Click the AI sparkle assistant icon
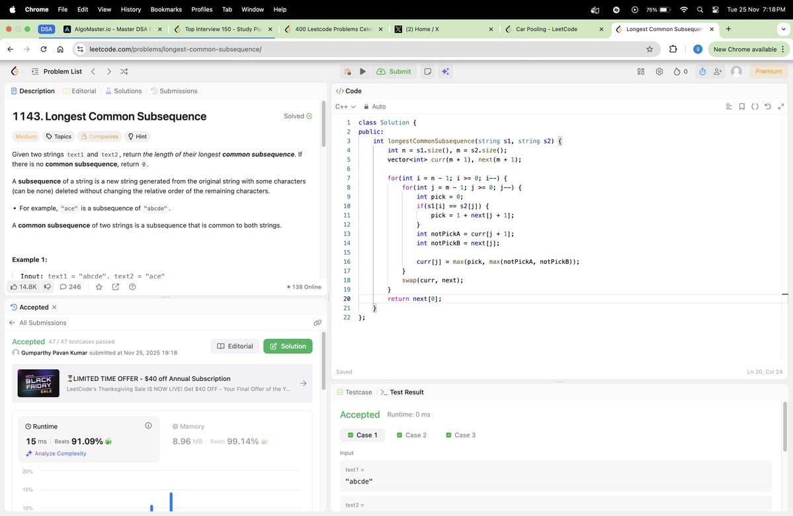 (445, 71)
